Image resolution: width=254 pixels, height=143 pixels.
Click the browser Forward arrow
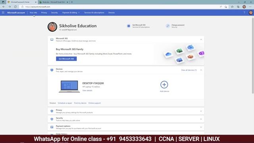pos(10,7)
